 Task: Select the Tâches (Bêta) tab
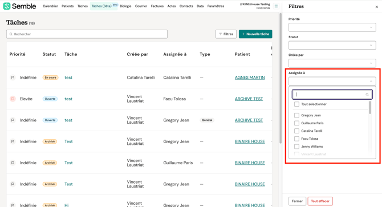pos(104,6)
